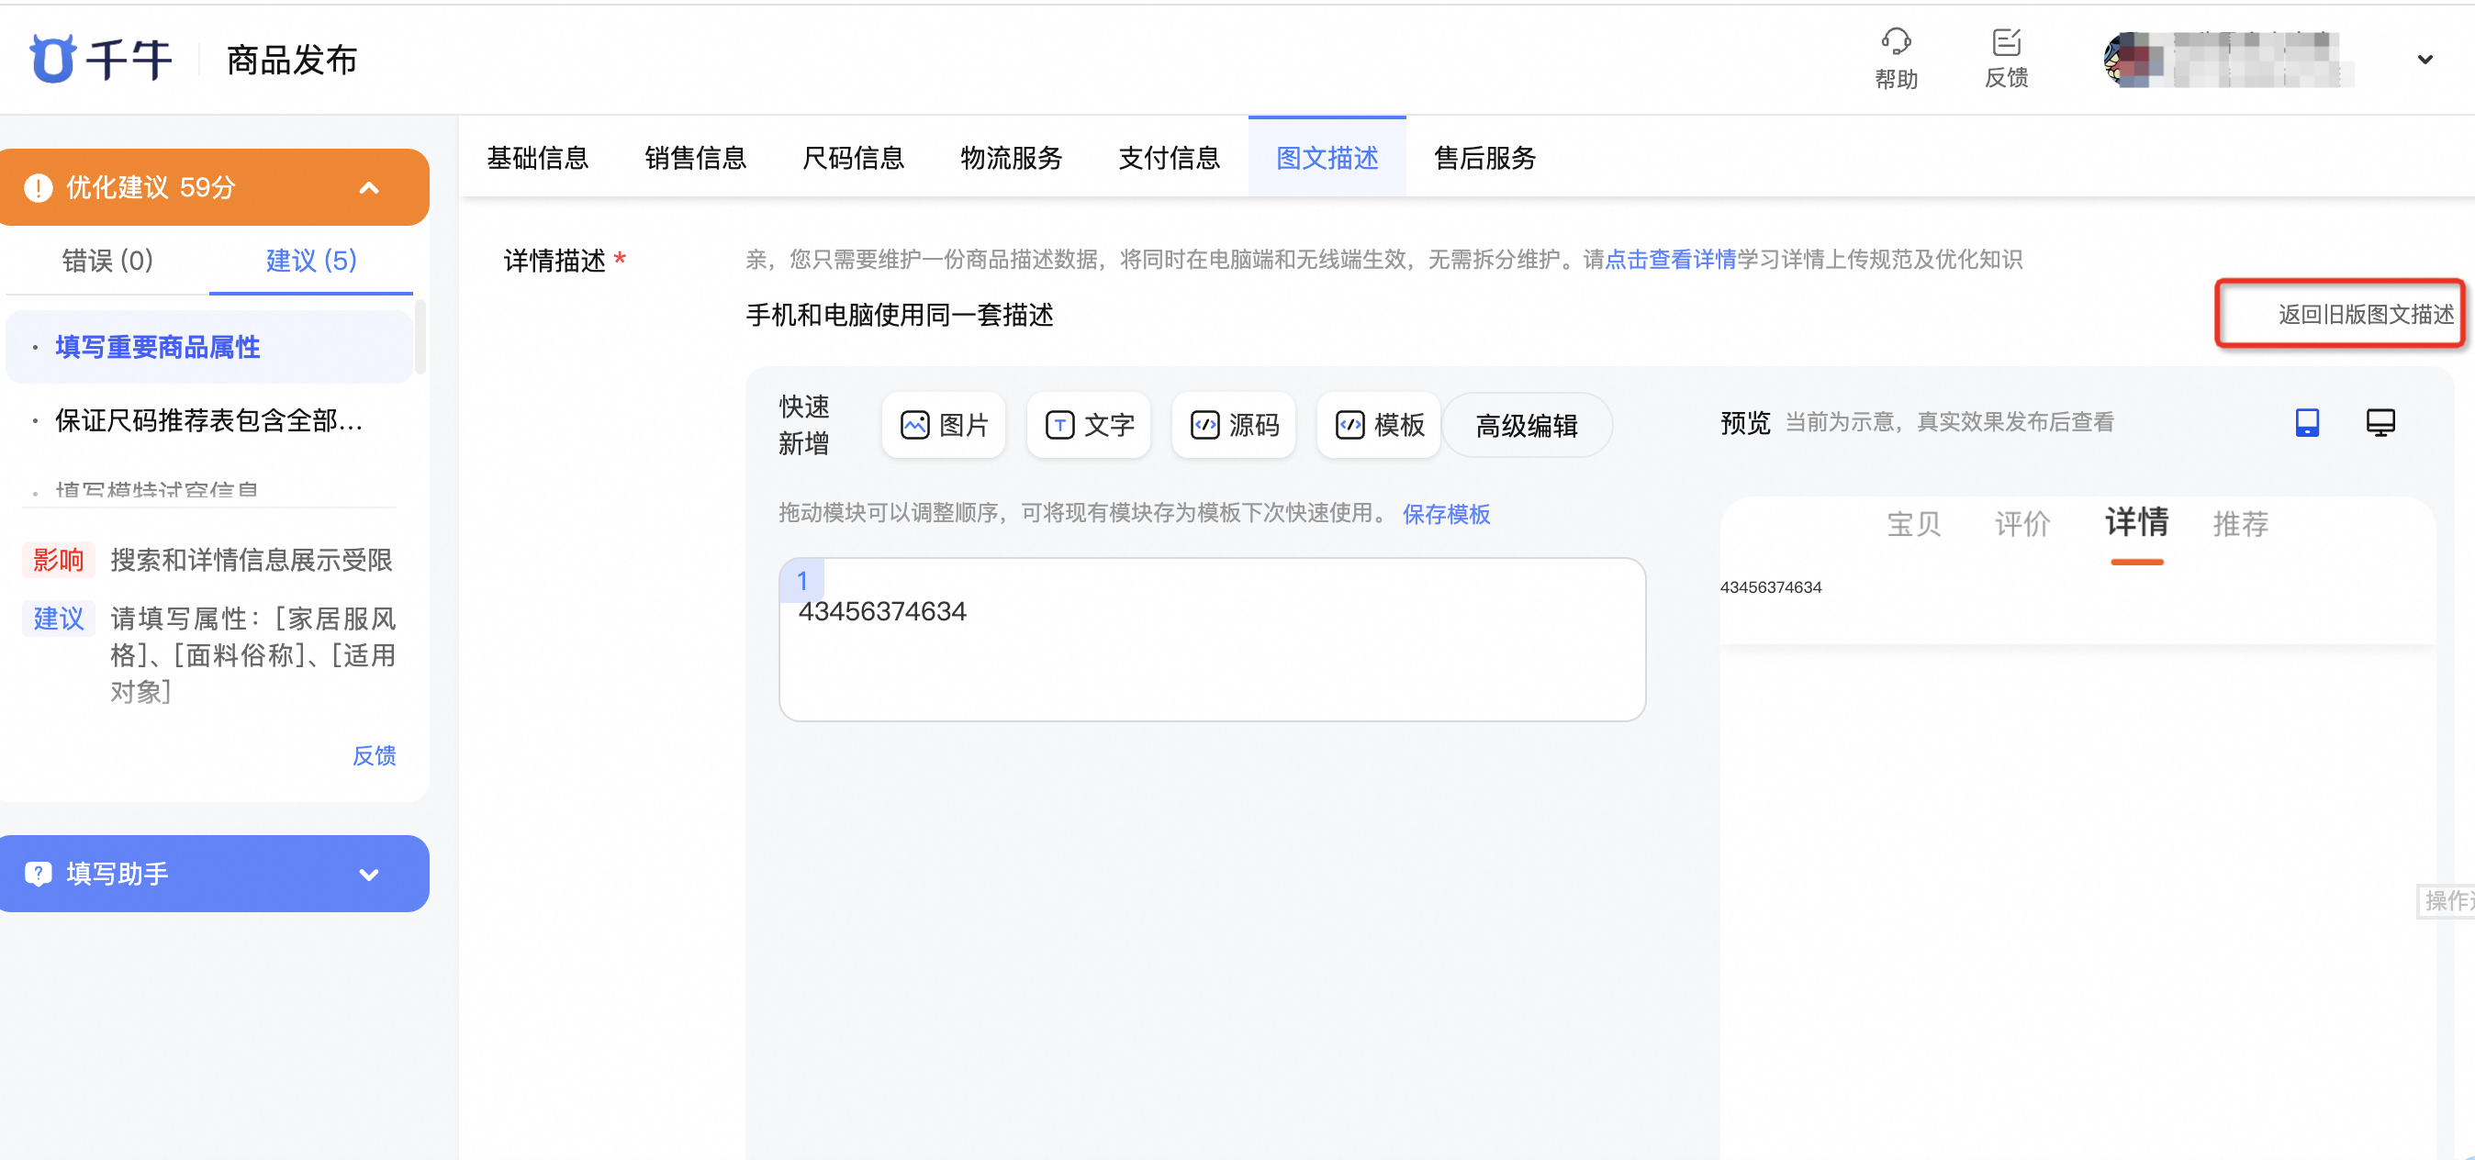2475x1160 pixels.
Task: Expand the 填写助手 panel
Action: [x=369, y=874]
